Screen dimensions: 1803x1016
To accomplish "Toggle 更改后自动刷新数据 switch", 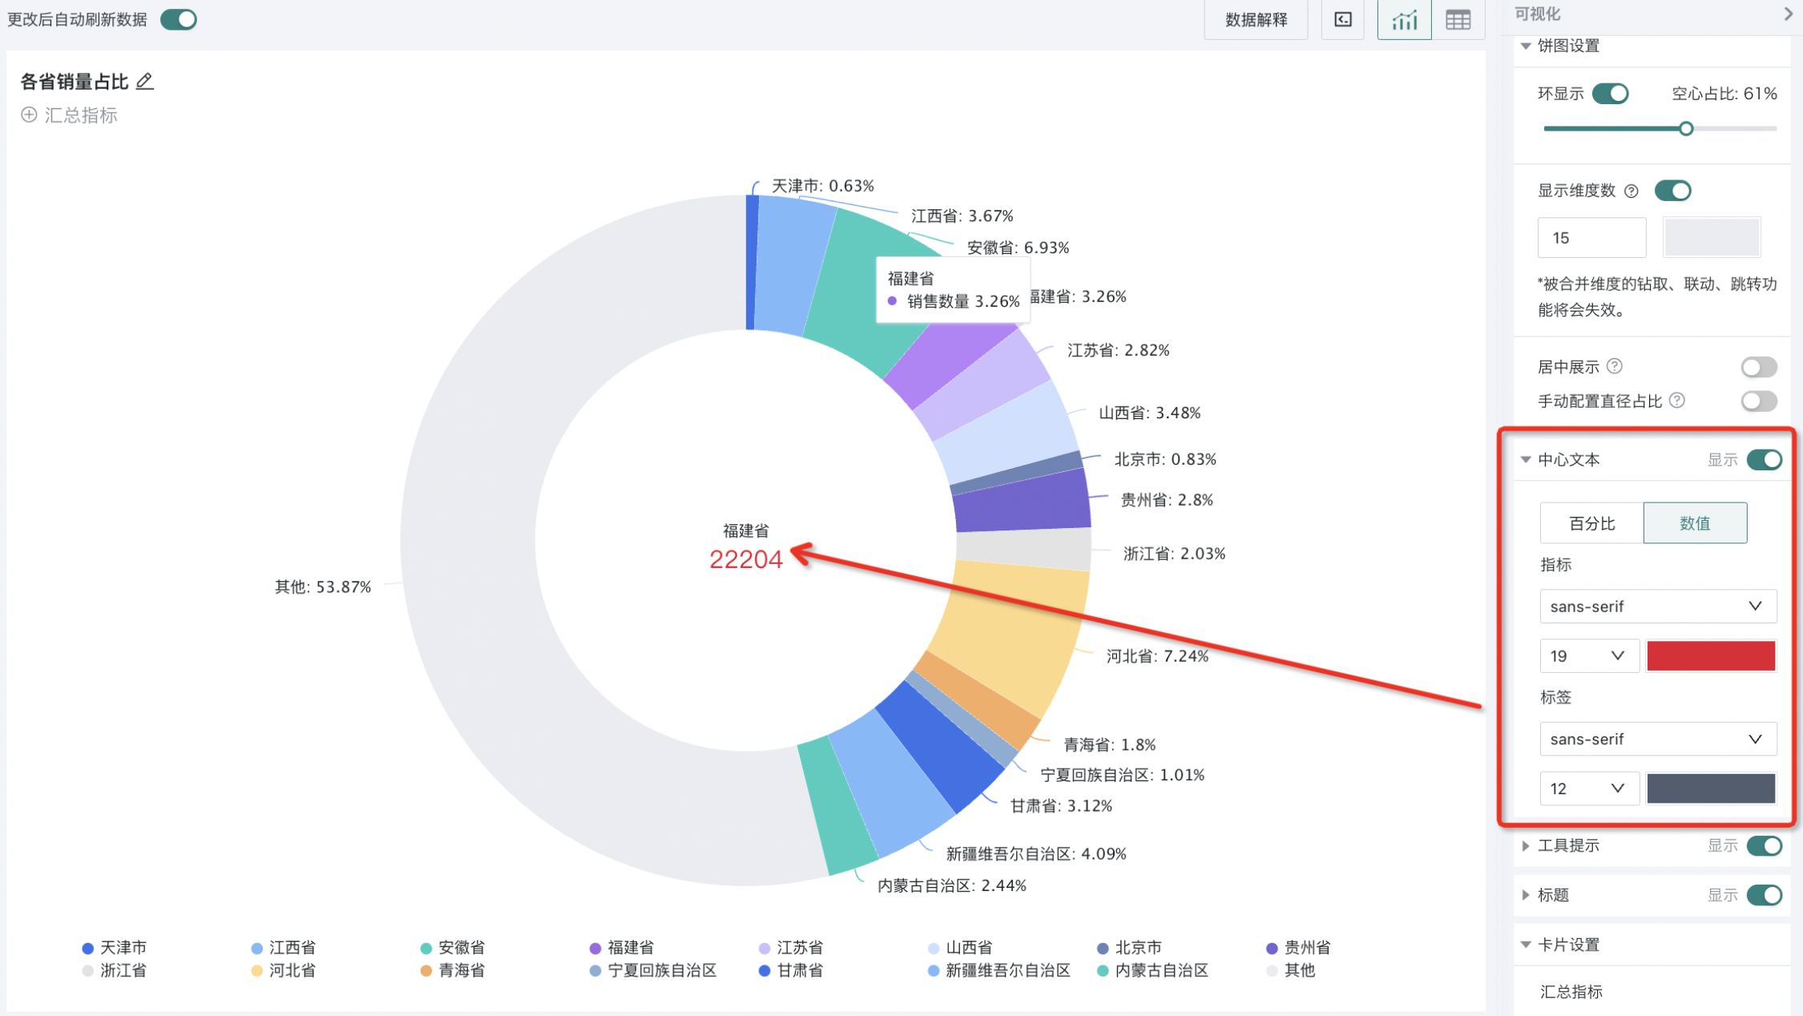I will tap(179, 19).
